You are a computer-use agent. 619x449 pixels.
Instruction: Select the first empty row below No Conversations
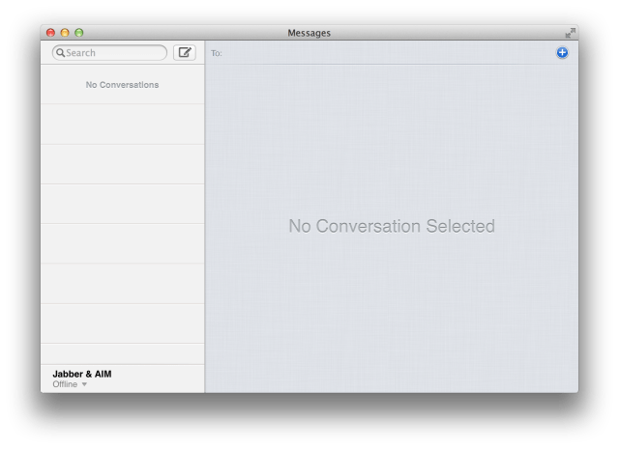(122, 124)
